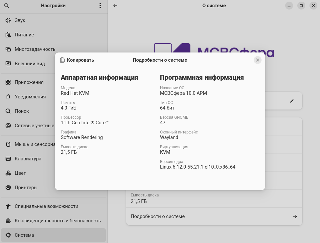Open Конфиденциальность и безопасность settings
The height and width of the screenshot is (243, 320).
coord(57,221)
